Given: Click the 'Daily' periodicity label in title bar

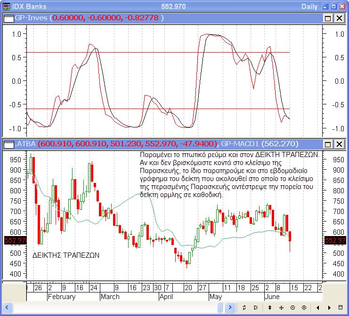Looking at the screenshot, I should pyautogui.click(x=309, y=7).
